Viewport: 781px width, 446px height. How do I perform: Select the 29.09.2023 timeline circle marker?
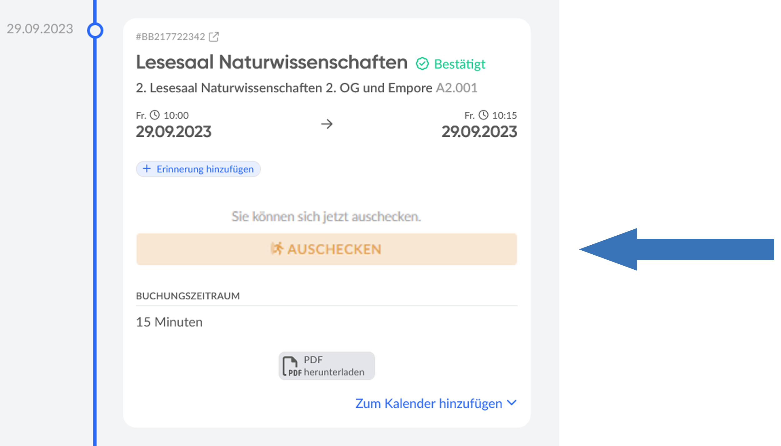tap(95, 31)
